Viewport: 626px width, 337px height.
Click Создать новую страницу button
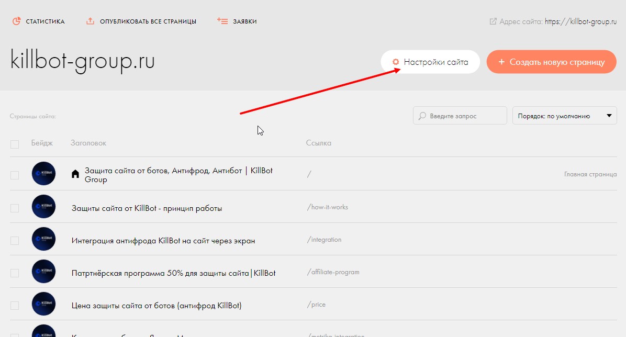click(551, 62)
